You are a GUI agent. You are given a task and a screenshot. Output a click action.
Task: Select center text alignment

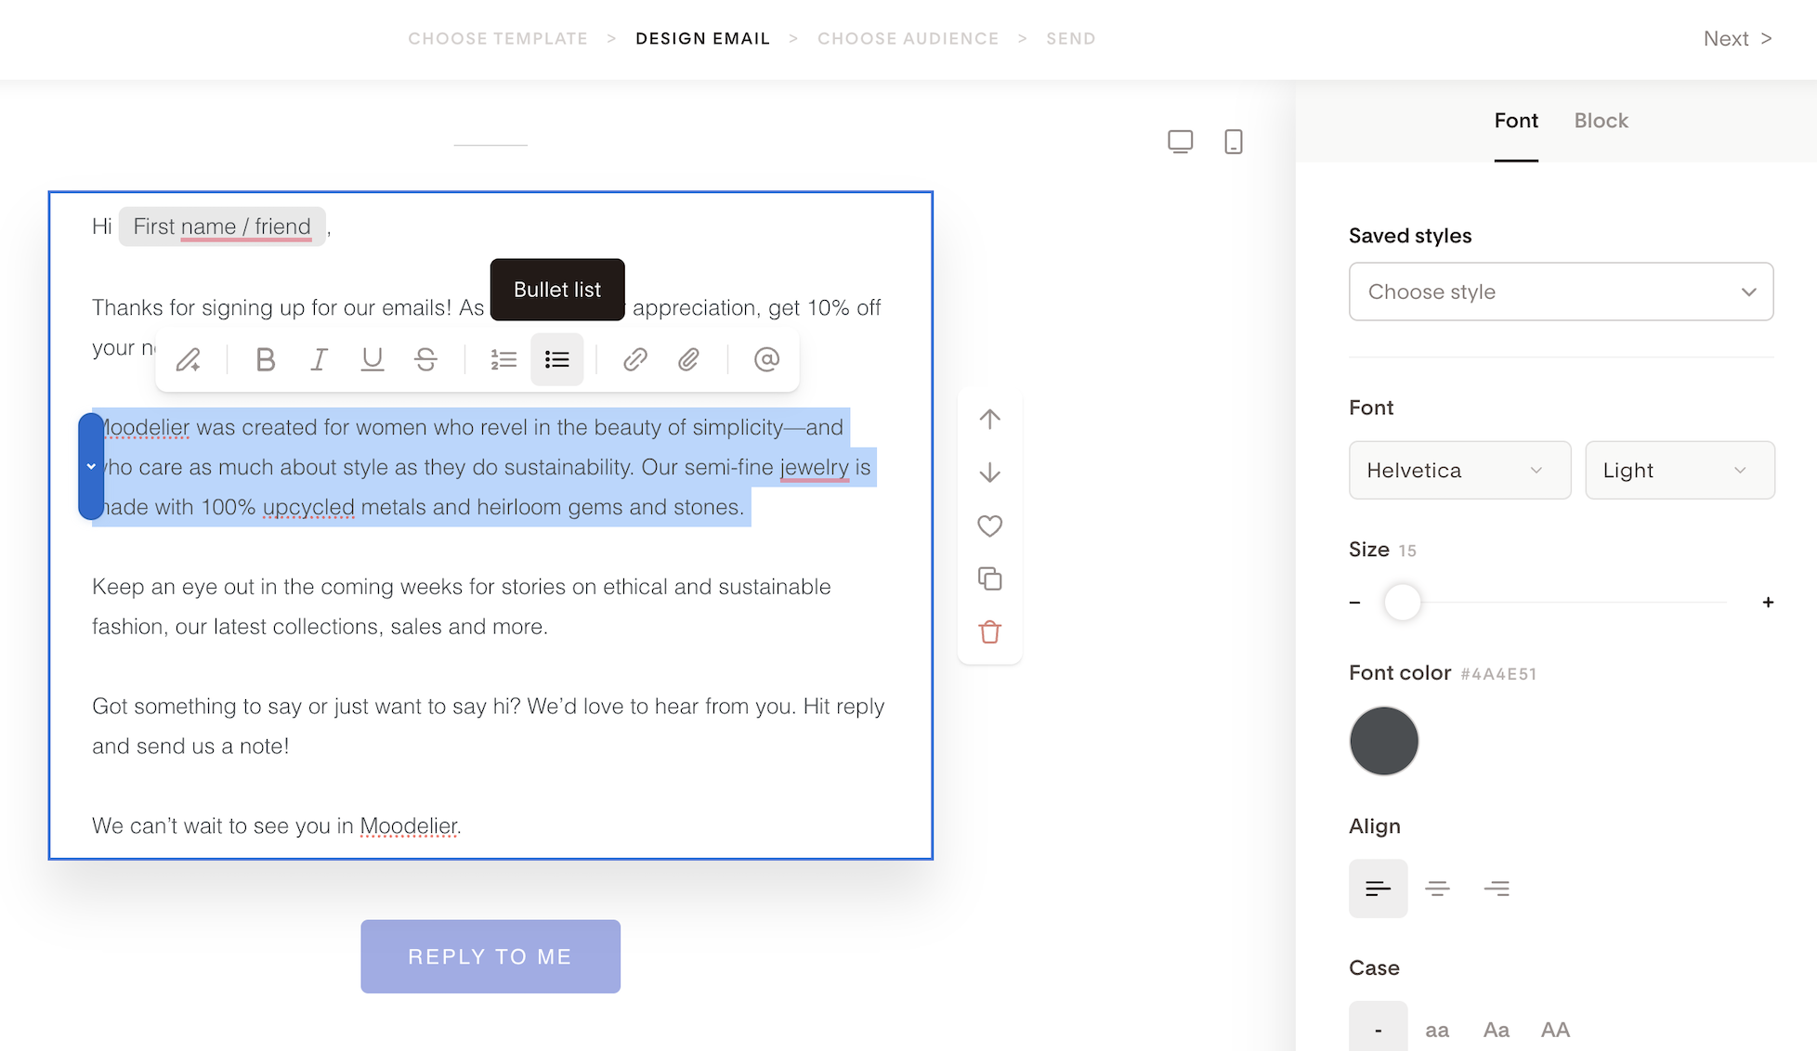[1437, 889]
